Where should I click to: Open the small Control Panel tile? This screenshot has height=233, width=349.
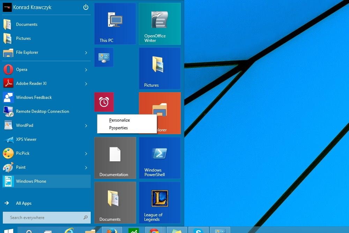point(104,57)
